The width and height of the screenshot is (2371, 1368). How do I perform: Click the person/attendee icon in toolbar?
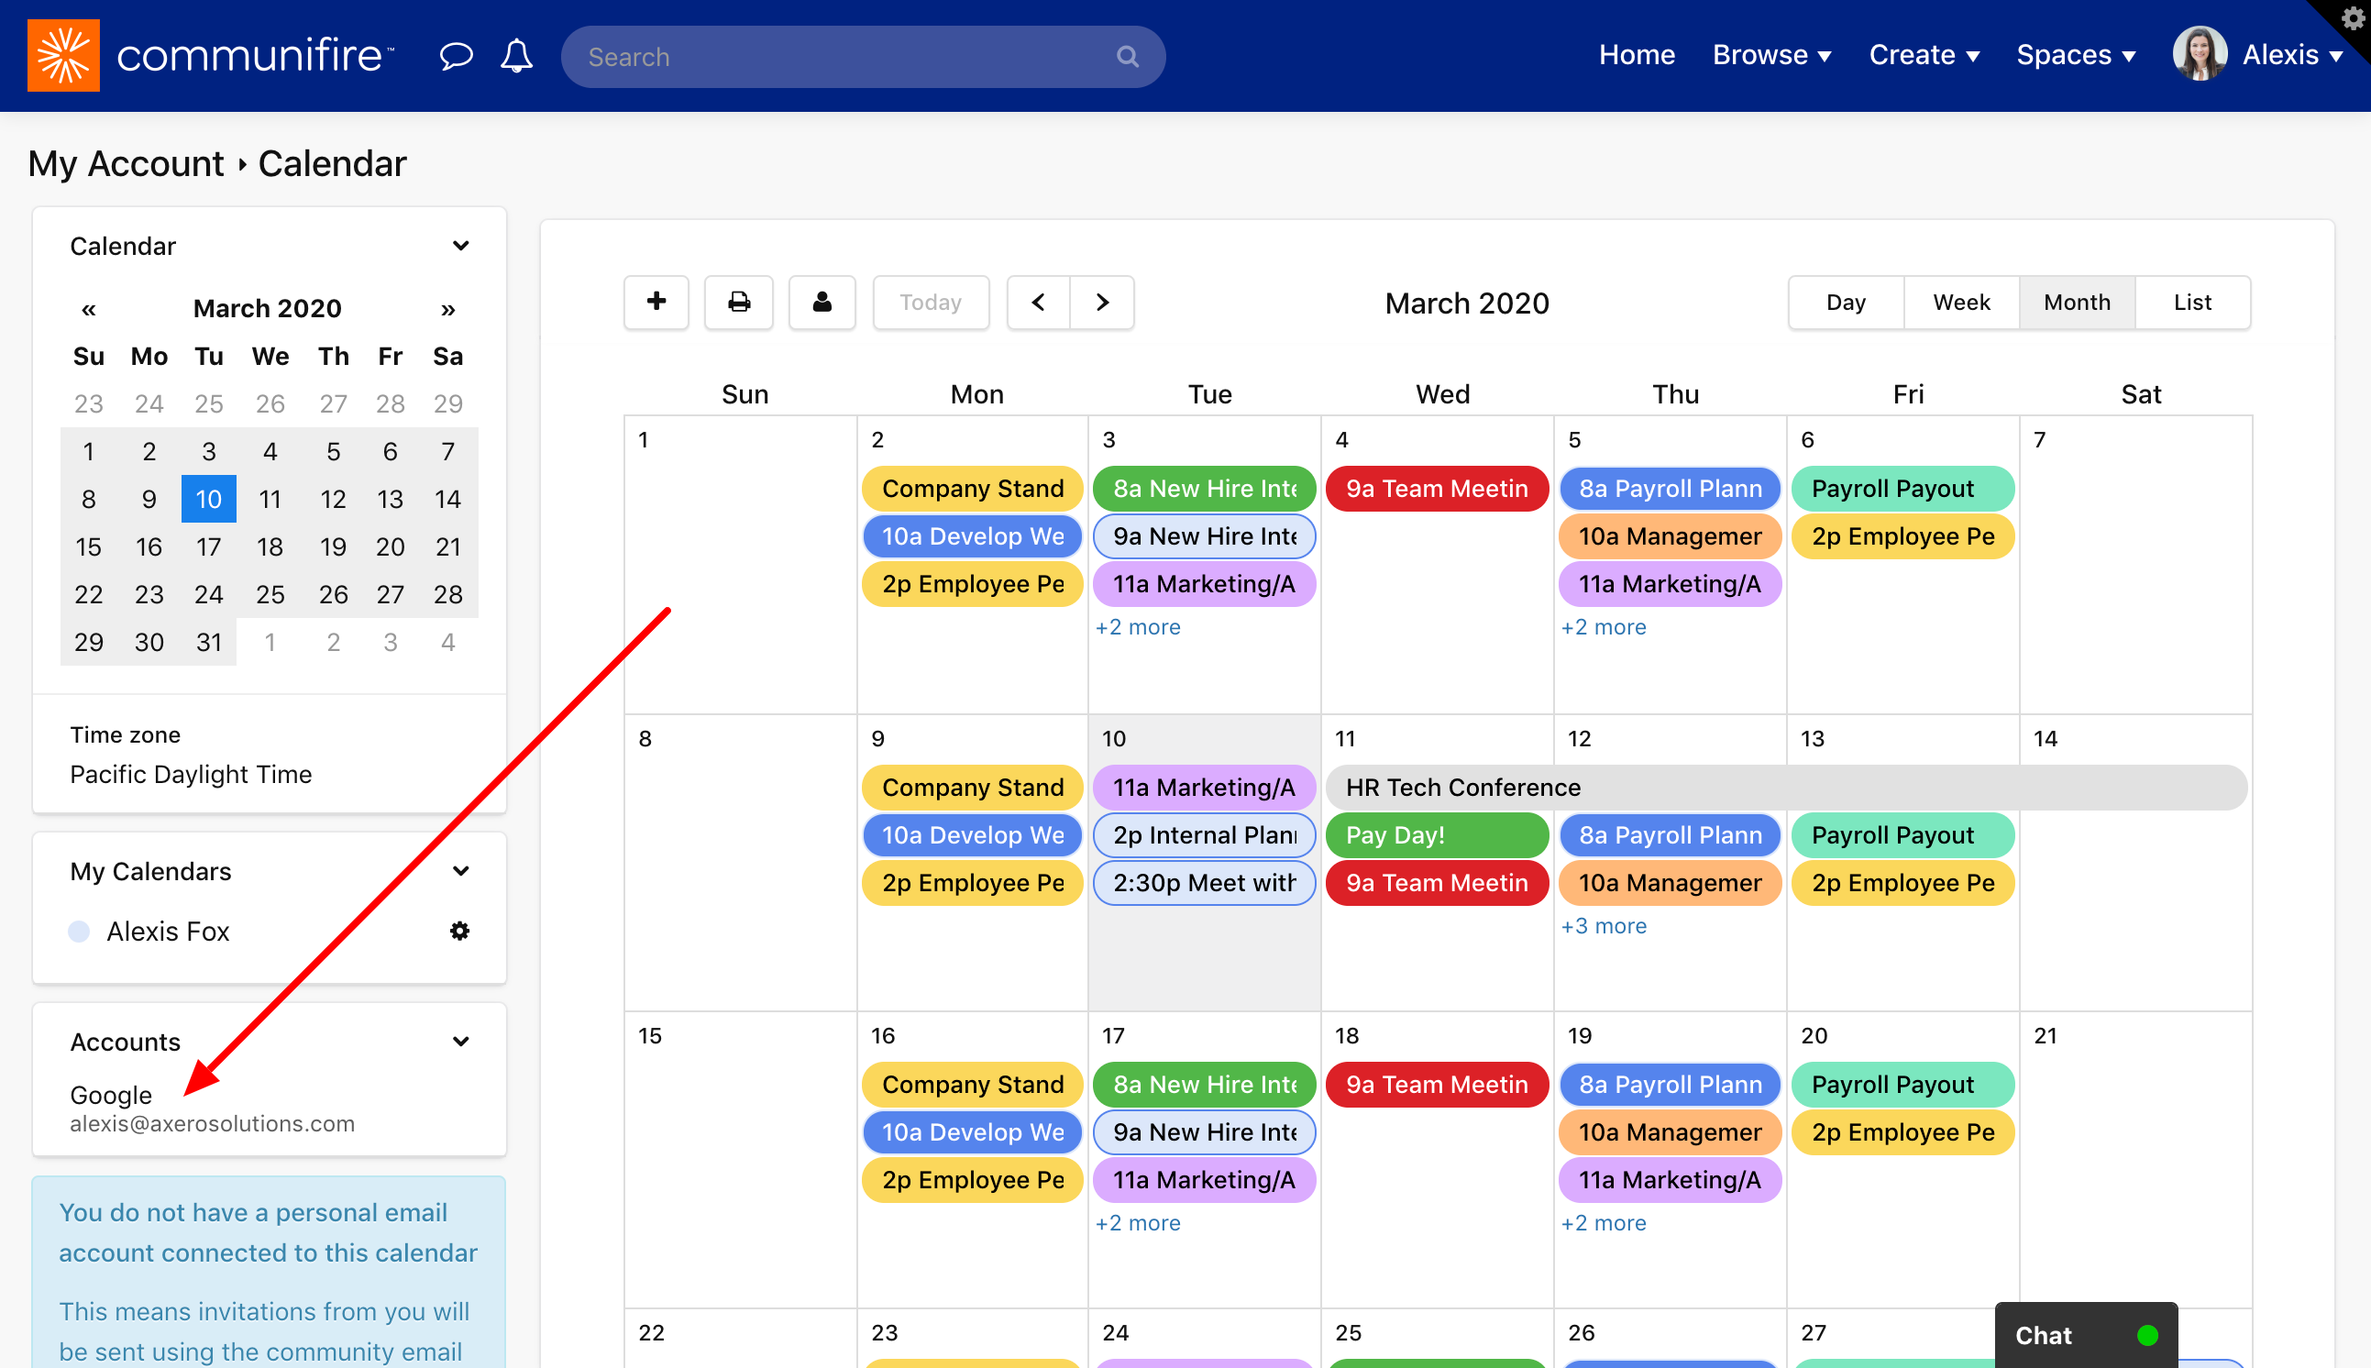click(x=821, y=302)
